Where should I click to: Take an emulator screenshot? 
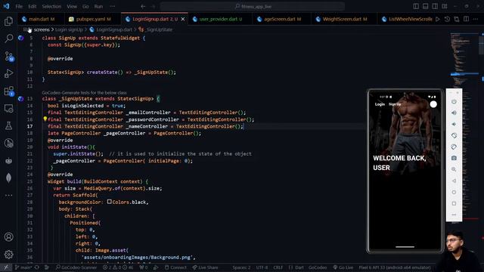click(x=454, y=158)
